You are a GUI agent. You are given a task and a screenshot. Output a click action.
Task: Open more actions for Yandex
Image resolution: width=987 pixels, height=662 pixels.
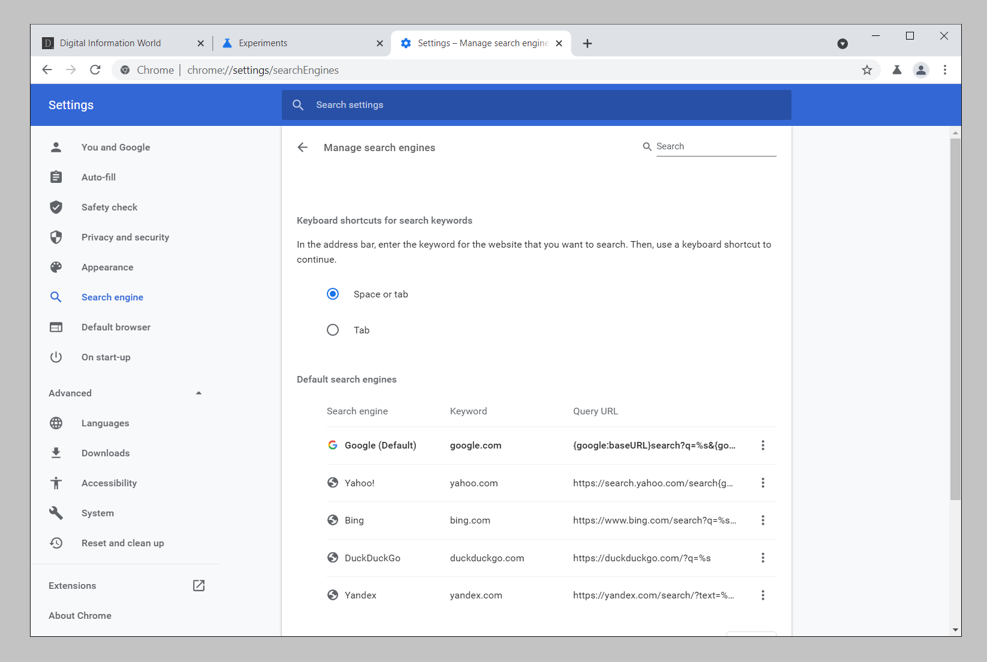pos(763,595)
